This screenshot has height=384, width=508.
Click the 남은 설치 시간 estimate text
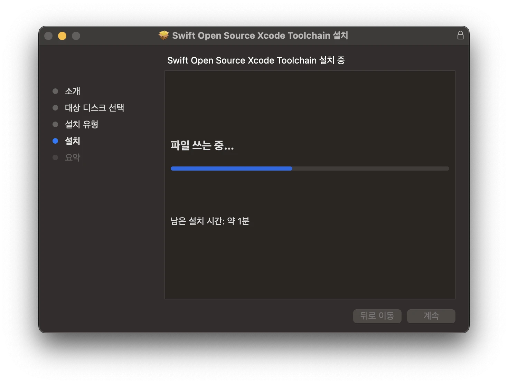[210, 221]
